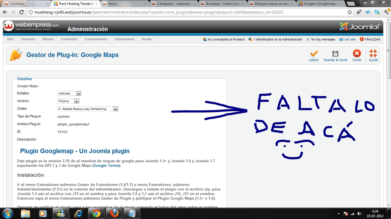Open the Ayuda lifebuoy icon
This screenshot has width=391, height=219.
point(373,54)
